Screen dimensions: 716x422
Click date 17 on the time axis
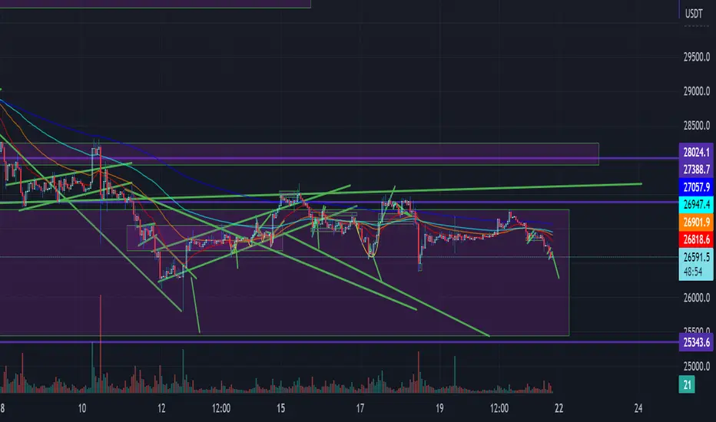(360, 408)
